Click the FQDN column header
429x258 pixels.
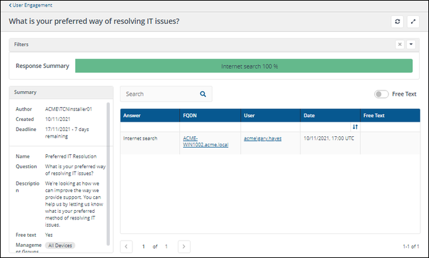point(210,116)
